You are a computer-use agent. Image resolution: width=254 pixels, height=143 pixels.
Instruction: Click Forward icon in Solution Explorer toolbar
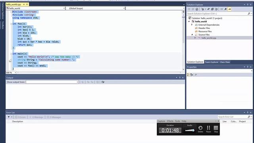pyautogui.click(x=193, y=9)
